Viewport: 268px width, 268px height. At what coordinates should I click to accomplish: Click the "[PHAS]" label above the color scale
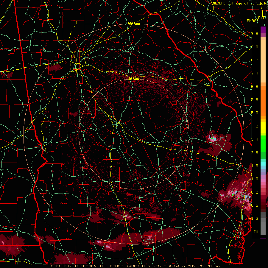click(x=252, y=21)
